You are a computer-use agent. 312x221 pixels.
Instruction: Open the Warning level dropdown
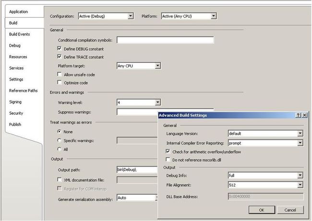click(157, 102)
